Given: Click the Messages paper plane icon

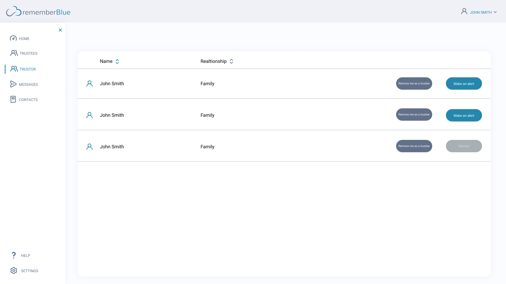Looking at the screenshot, I should tap(13, 84).
